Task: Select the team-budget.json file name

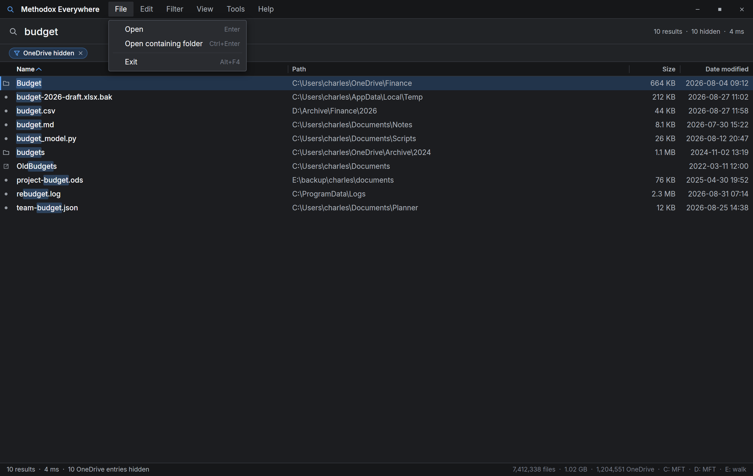Action: [x=47, y=208]
